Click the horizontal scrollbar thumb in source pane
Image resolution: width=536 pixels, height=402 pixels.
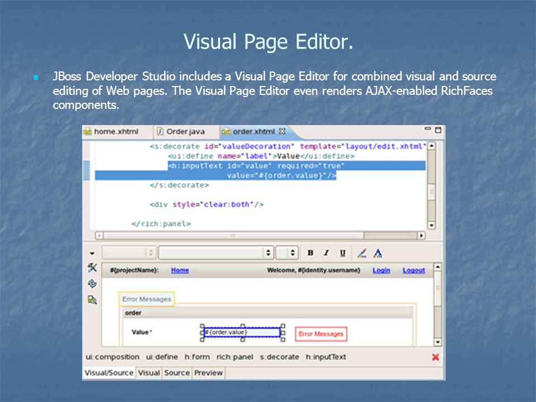[233, 236]
